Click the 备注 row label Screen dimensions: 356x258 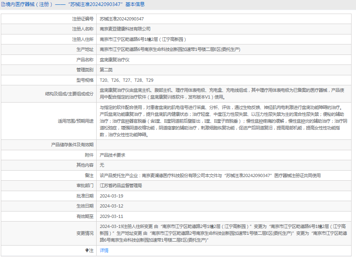89,175
